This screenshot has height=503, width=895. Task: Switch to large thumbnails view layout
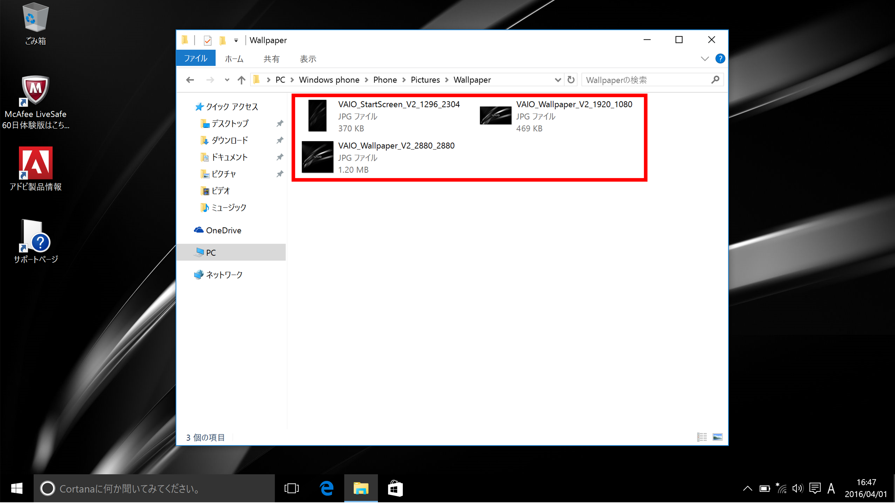717,437
